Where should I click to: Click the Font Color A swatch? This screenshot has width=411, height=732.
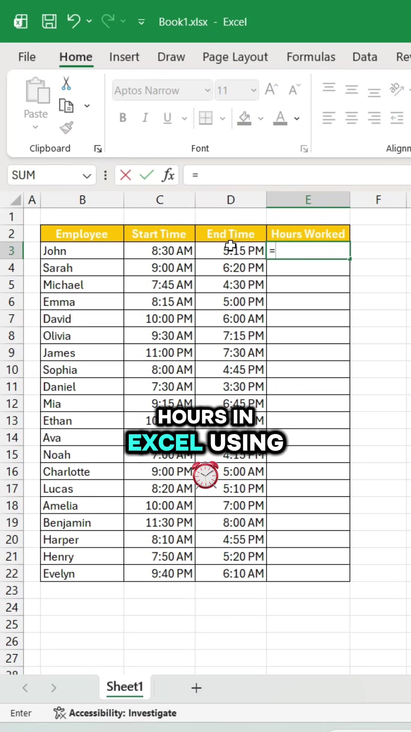pos(280,118)
